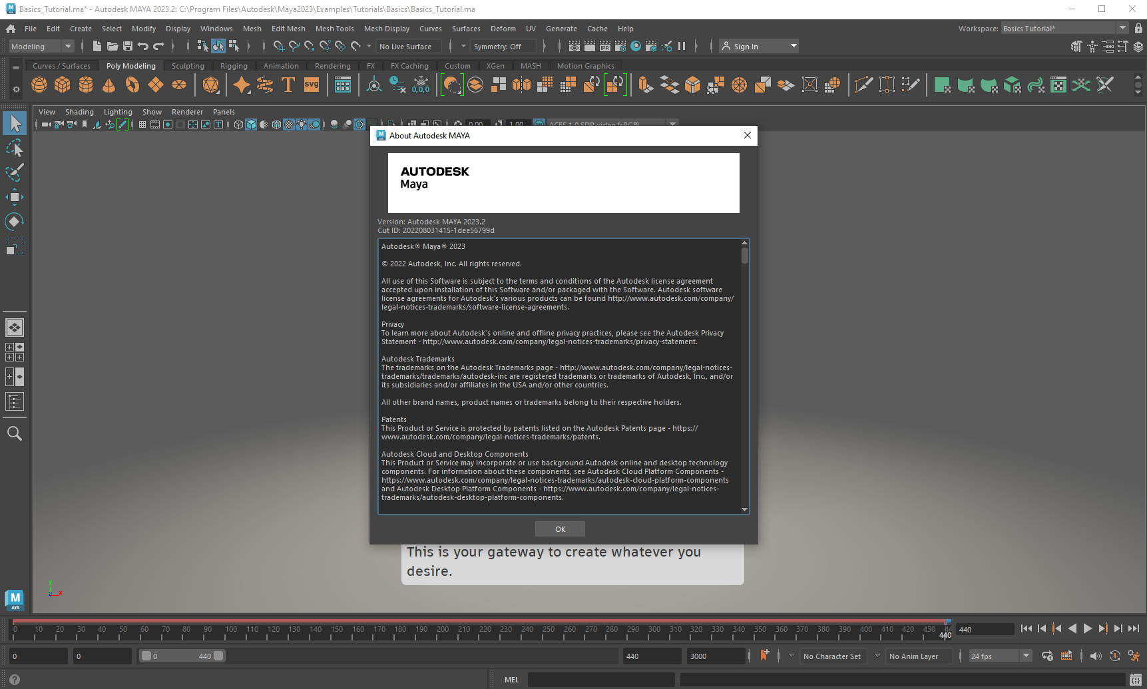Click the MEL command line input
1147x689 pixels.
tap(601, 680)
